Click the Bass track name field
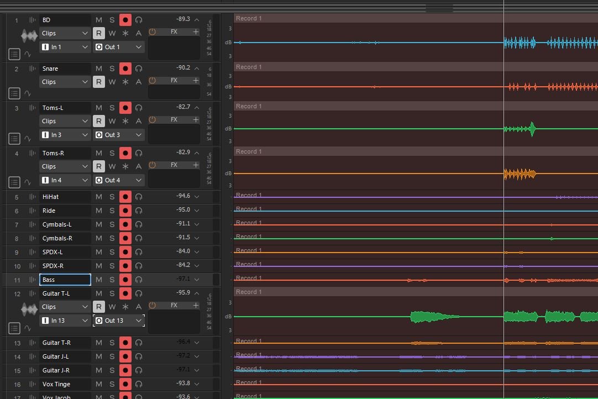 point(65,280)
